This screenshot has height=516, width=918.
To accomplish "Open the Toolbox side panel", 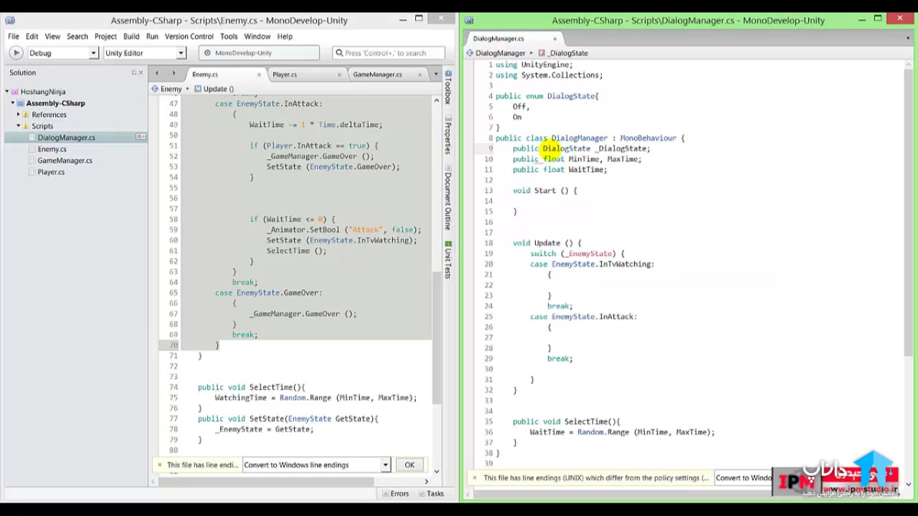I will pyautogui.click(x=448, y=88).
